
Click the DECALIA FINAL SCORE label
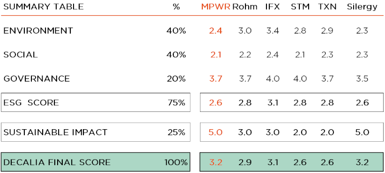click(57, 162)
